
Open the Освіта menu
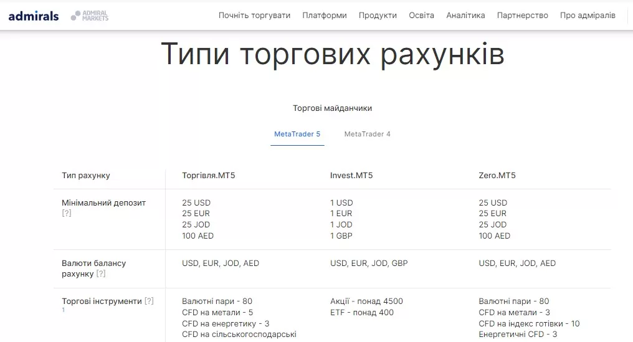421,16
